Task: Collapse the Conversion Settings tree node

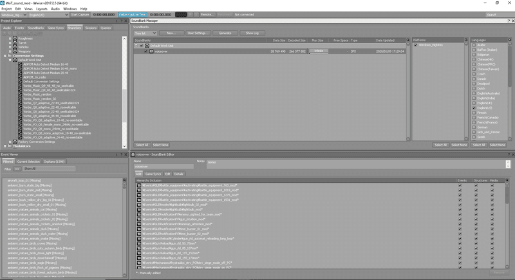Action: [x=5, y=56]
